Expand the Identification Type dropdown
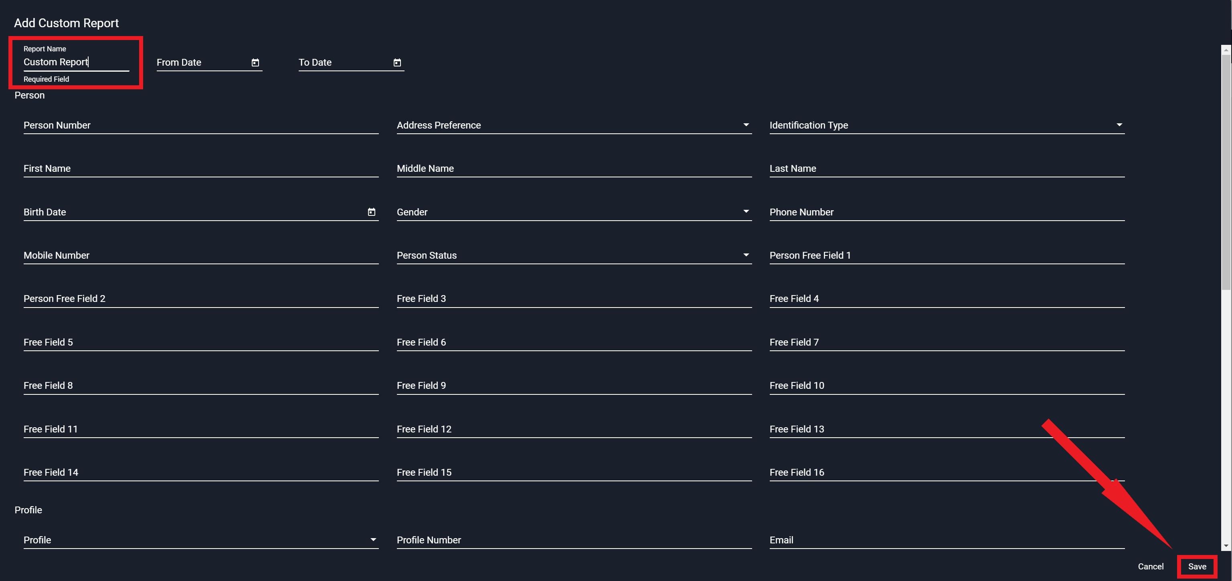 1119,125
